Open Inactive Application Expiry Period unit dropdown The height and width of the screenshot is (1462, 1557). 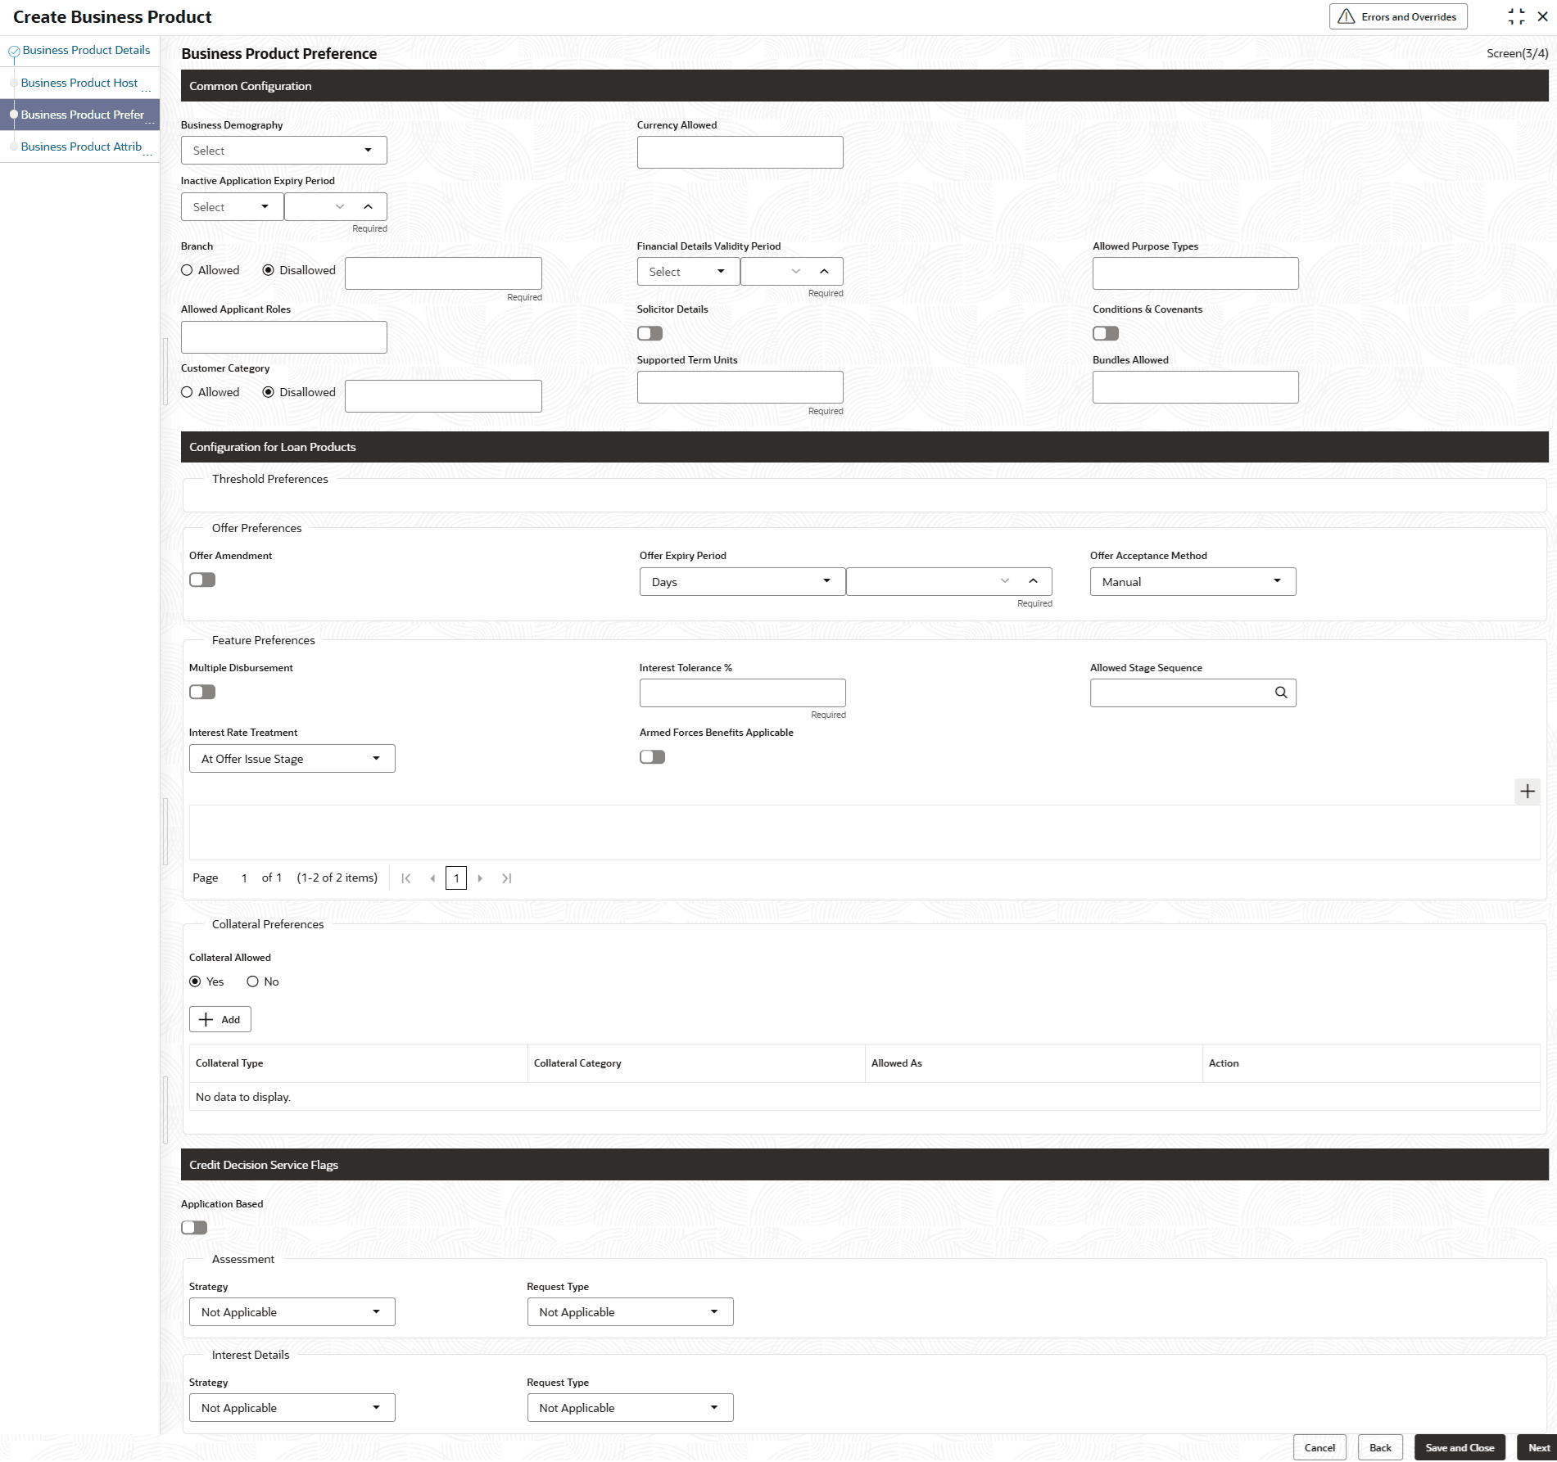click(x=233, y=207)
